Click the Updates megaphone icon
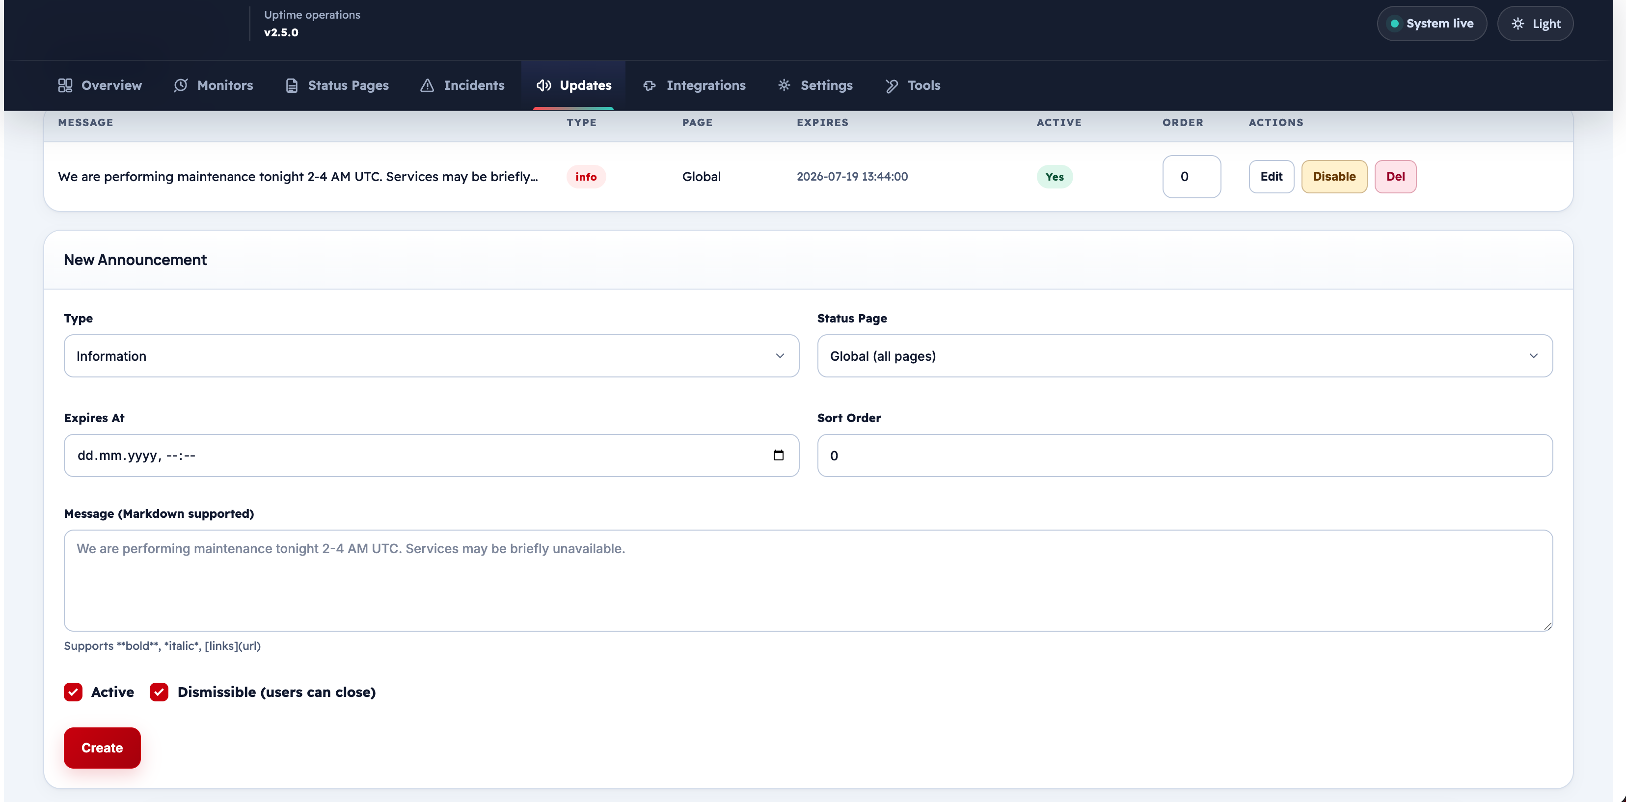1626x802 pixels. [x=543, y=85]
